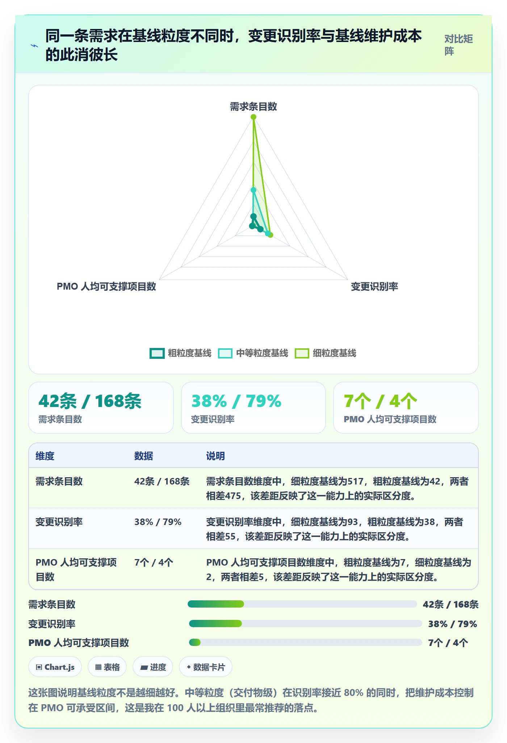Viewport: 507px width, 743px height.
Task: Click the 38% / 79% data card
Action: click(253, 408)
